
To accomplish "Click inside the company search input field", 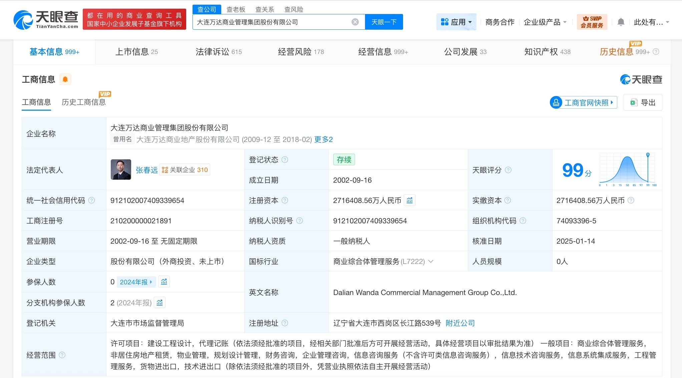I will (x=274, y=21).
